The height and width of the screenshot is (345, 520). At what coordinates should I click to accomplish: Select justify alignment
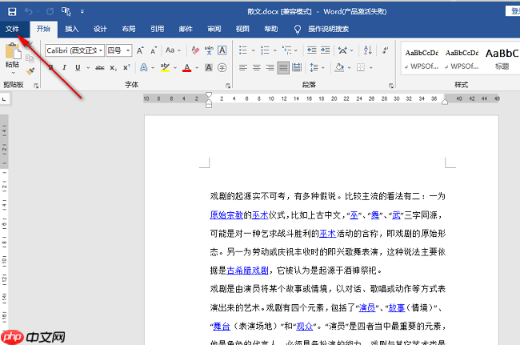pos(283,68)
